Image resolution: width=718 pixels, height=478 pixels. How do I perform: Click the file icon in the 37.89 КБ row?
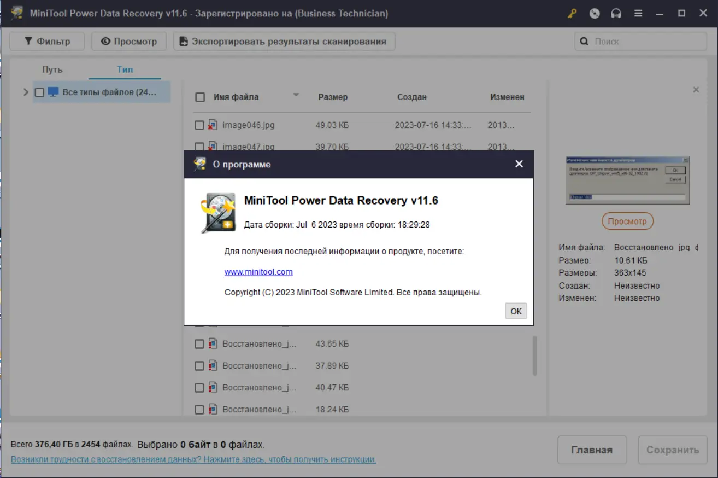coord(213,366)
